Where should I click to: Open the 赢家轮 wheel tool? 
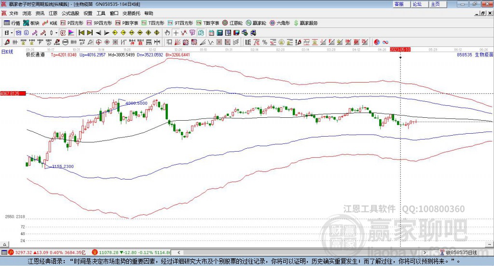256,23
